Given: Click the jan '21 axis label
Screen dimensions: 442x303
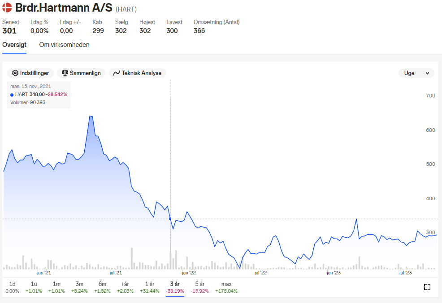Looking at the screenshot, I should click(x=44, y=273).
